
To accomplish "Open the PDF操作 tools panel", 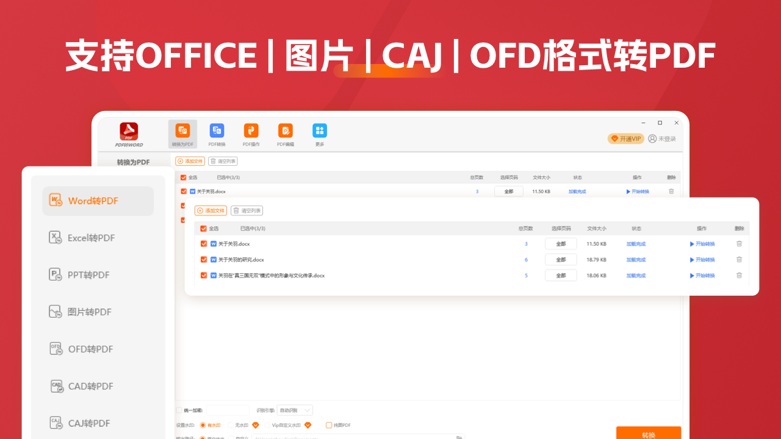I will 251,134.
